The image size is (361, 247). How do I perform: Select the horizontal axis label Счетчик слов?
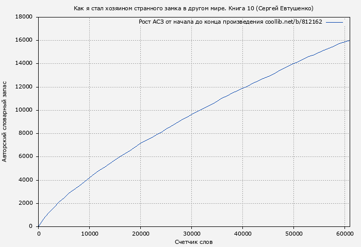193,242
